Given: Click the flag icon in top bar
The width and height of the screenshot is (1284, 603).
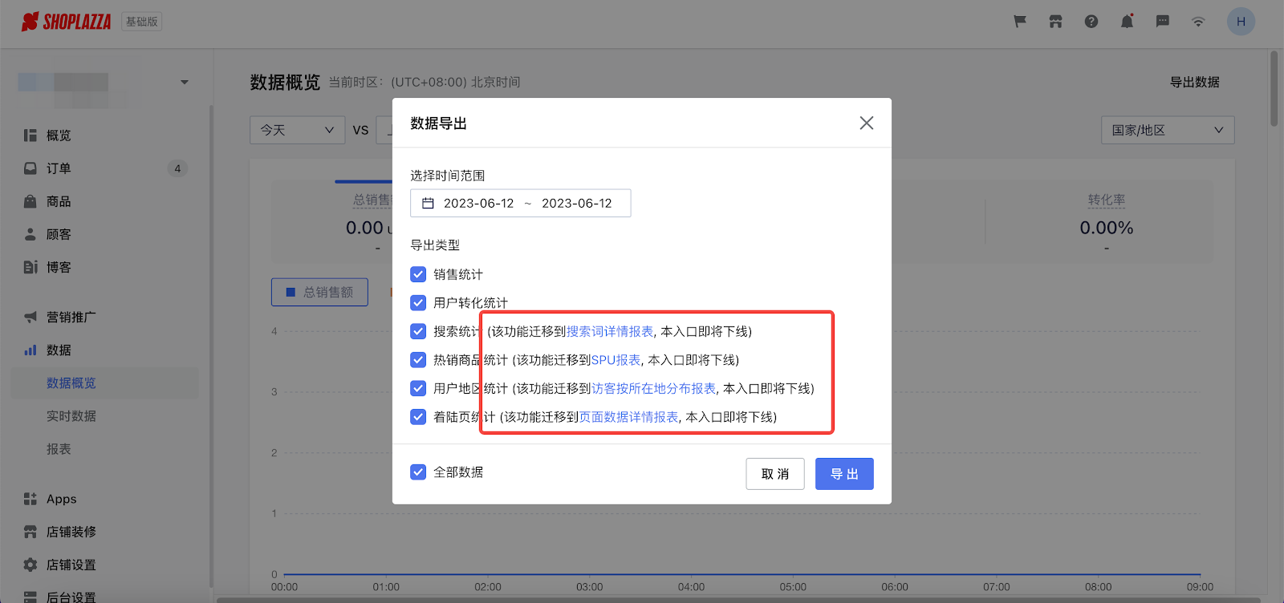Looking at the screenshot, I should [x=1020, y=22].
